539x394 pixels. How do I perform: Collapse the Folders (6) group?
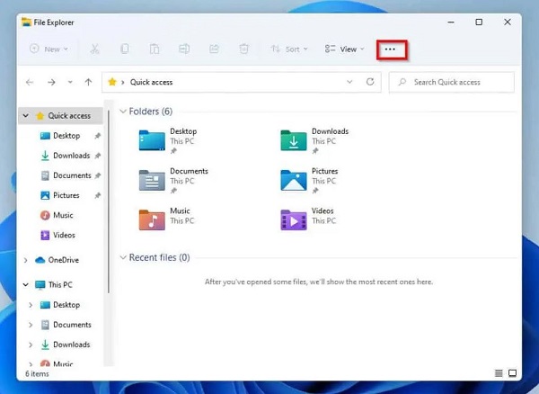(123, 112)
